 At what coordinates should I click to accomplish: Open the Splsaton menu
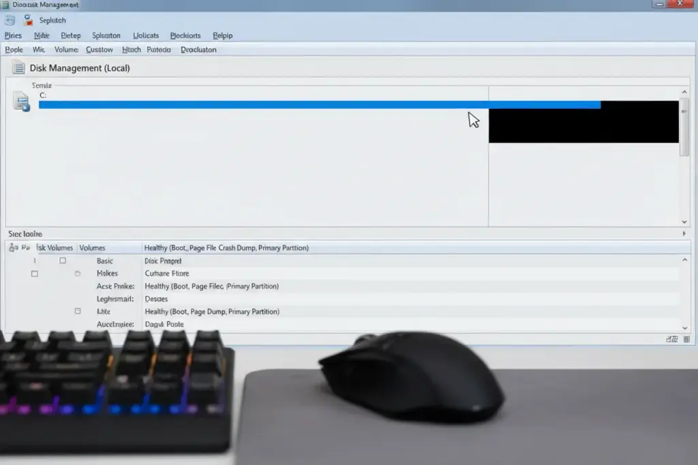click(x=106, y=35)
